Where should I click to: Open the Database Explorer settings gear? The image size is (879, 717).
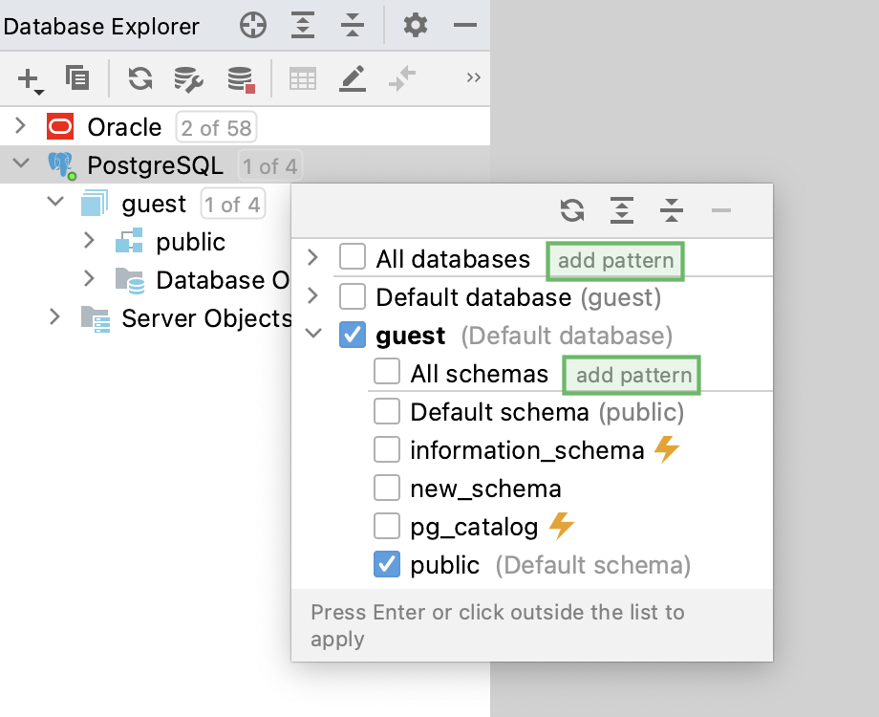tap(415, 25)
